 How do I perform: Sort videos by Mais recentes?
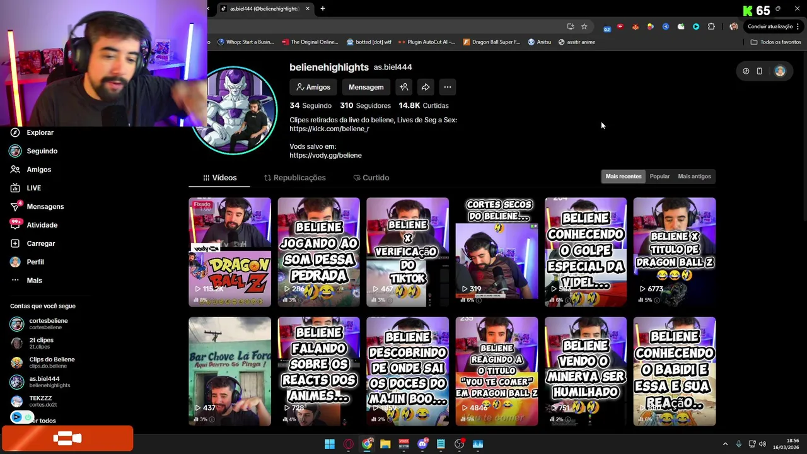click(x=624, y=177)
